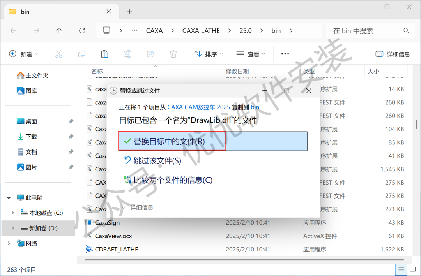This screenshot has width=421, height=276.
Task: Expand Local Disk (C:) node
Action: point(12,213)
